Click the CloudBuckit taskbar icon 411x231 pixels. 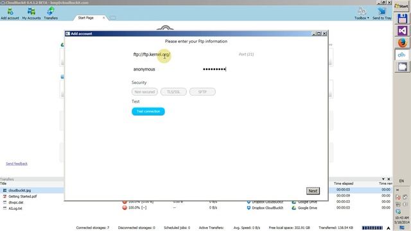pyautogui.click(x=402, y=55)
